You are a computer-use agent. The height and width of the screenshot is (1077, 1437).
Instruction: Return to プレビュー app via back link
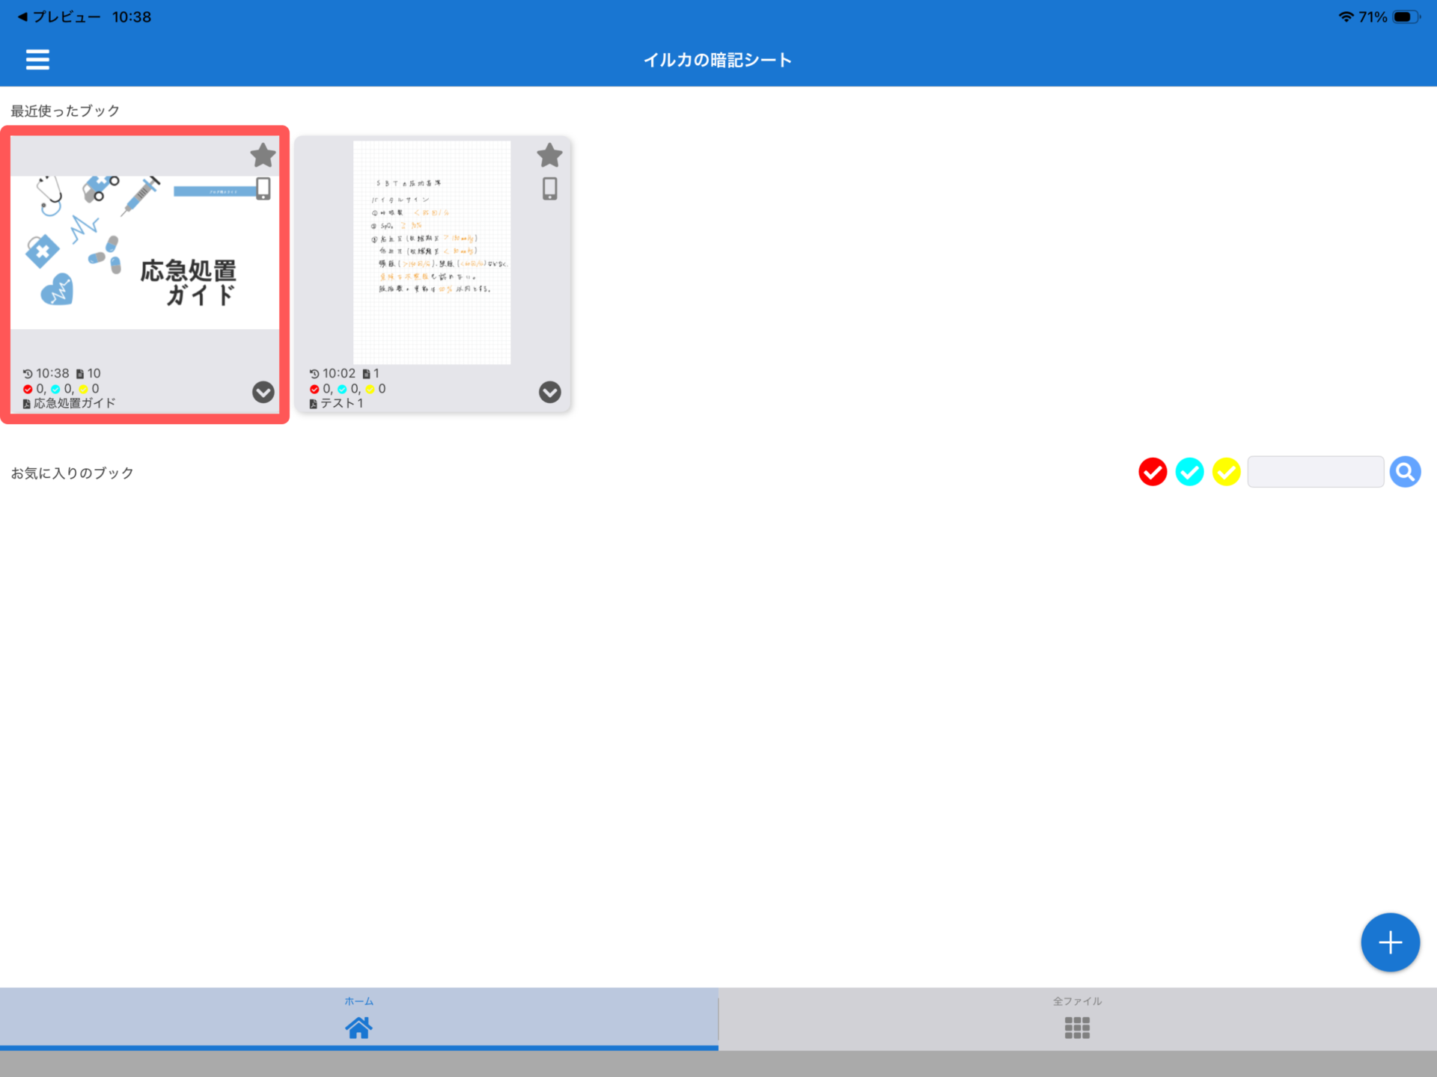point(60,16)
